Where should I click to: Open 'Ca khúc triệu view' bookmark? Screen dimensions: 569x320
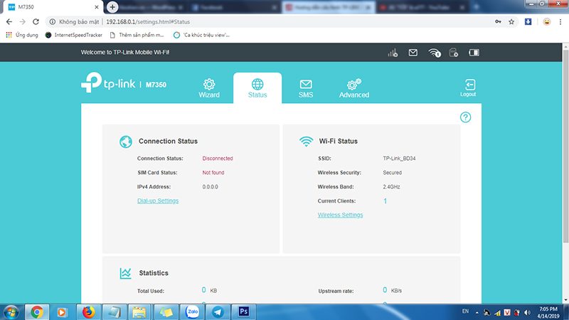202,35
